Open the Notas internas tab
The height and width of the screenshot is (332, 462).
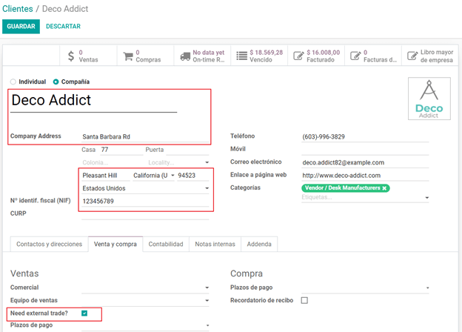pos(215,244)
